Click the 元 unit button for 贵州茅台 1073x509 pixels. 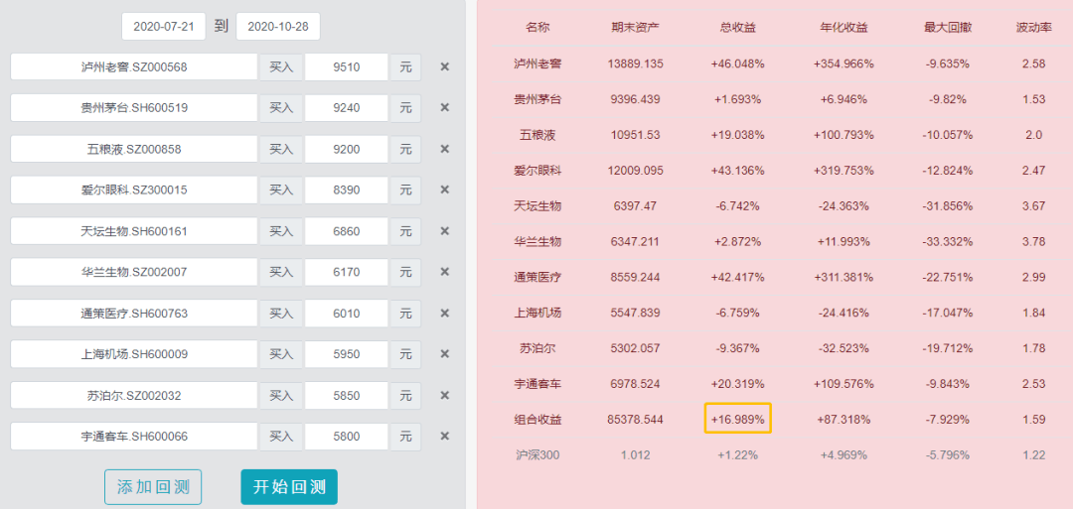pyautogui.click(x=405, y=108)
